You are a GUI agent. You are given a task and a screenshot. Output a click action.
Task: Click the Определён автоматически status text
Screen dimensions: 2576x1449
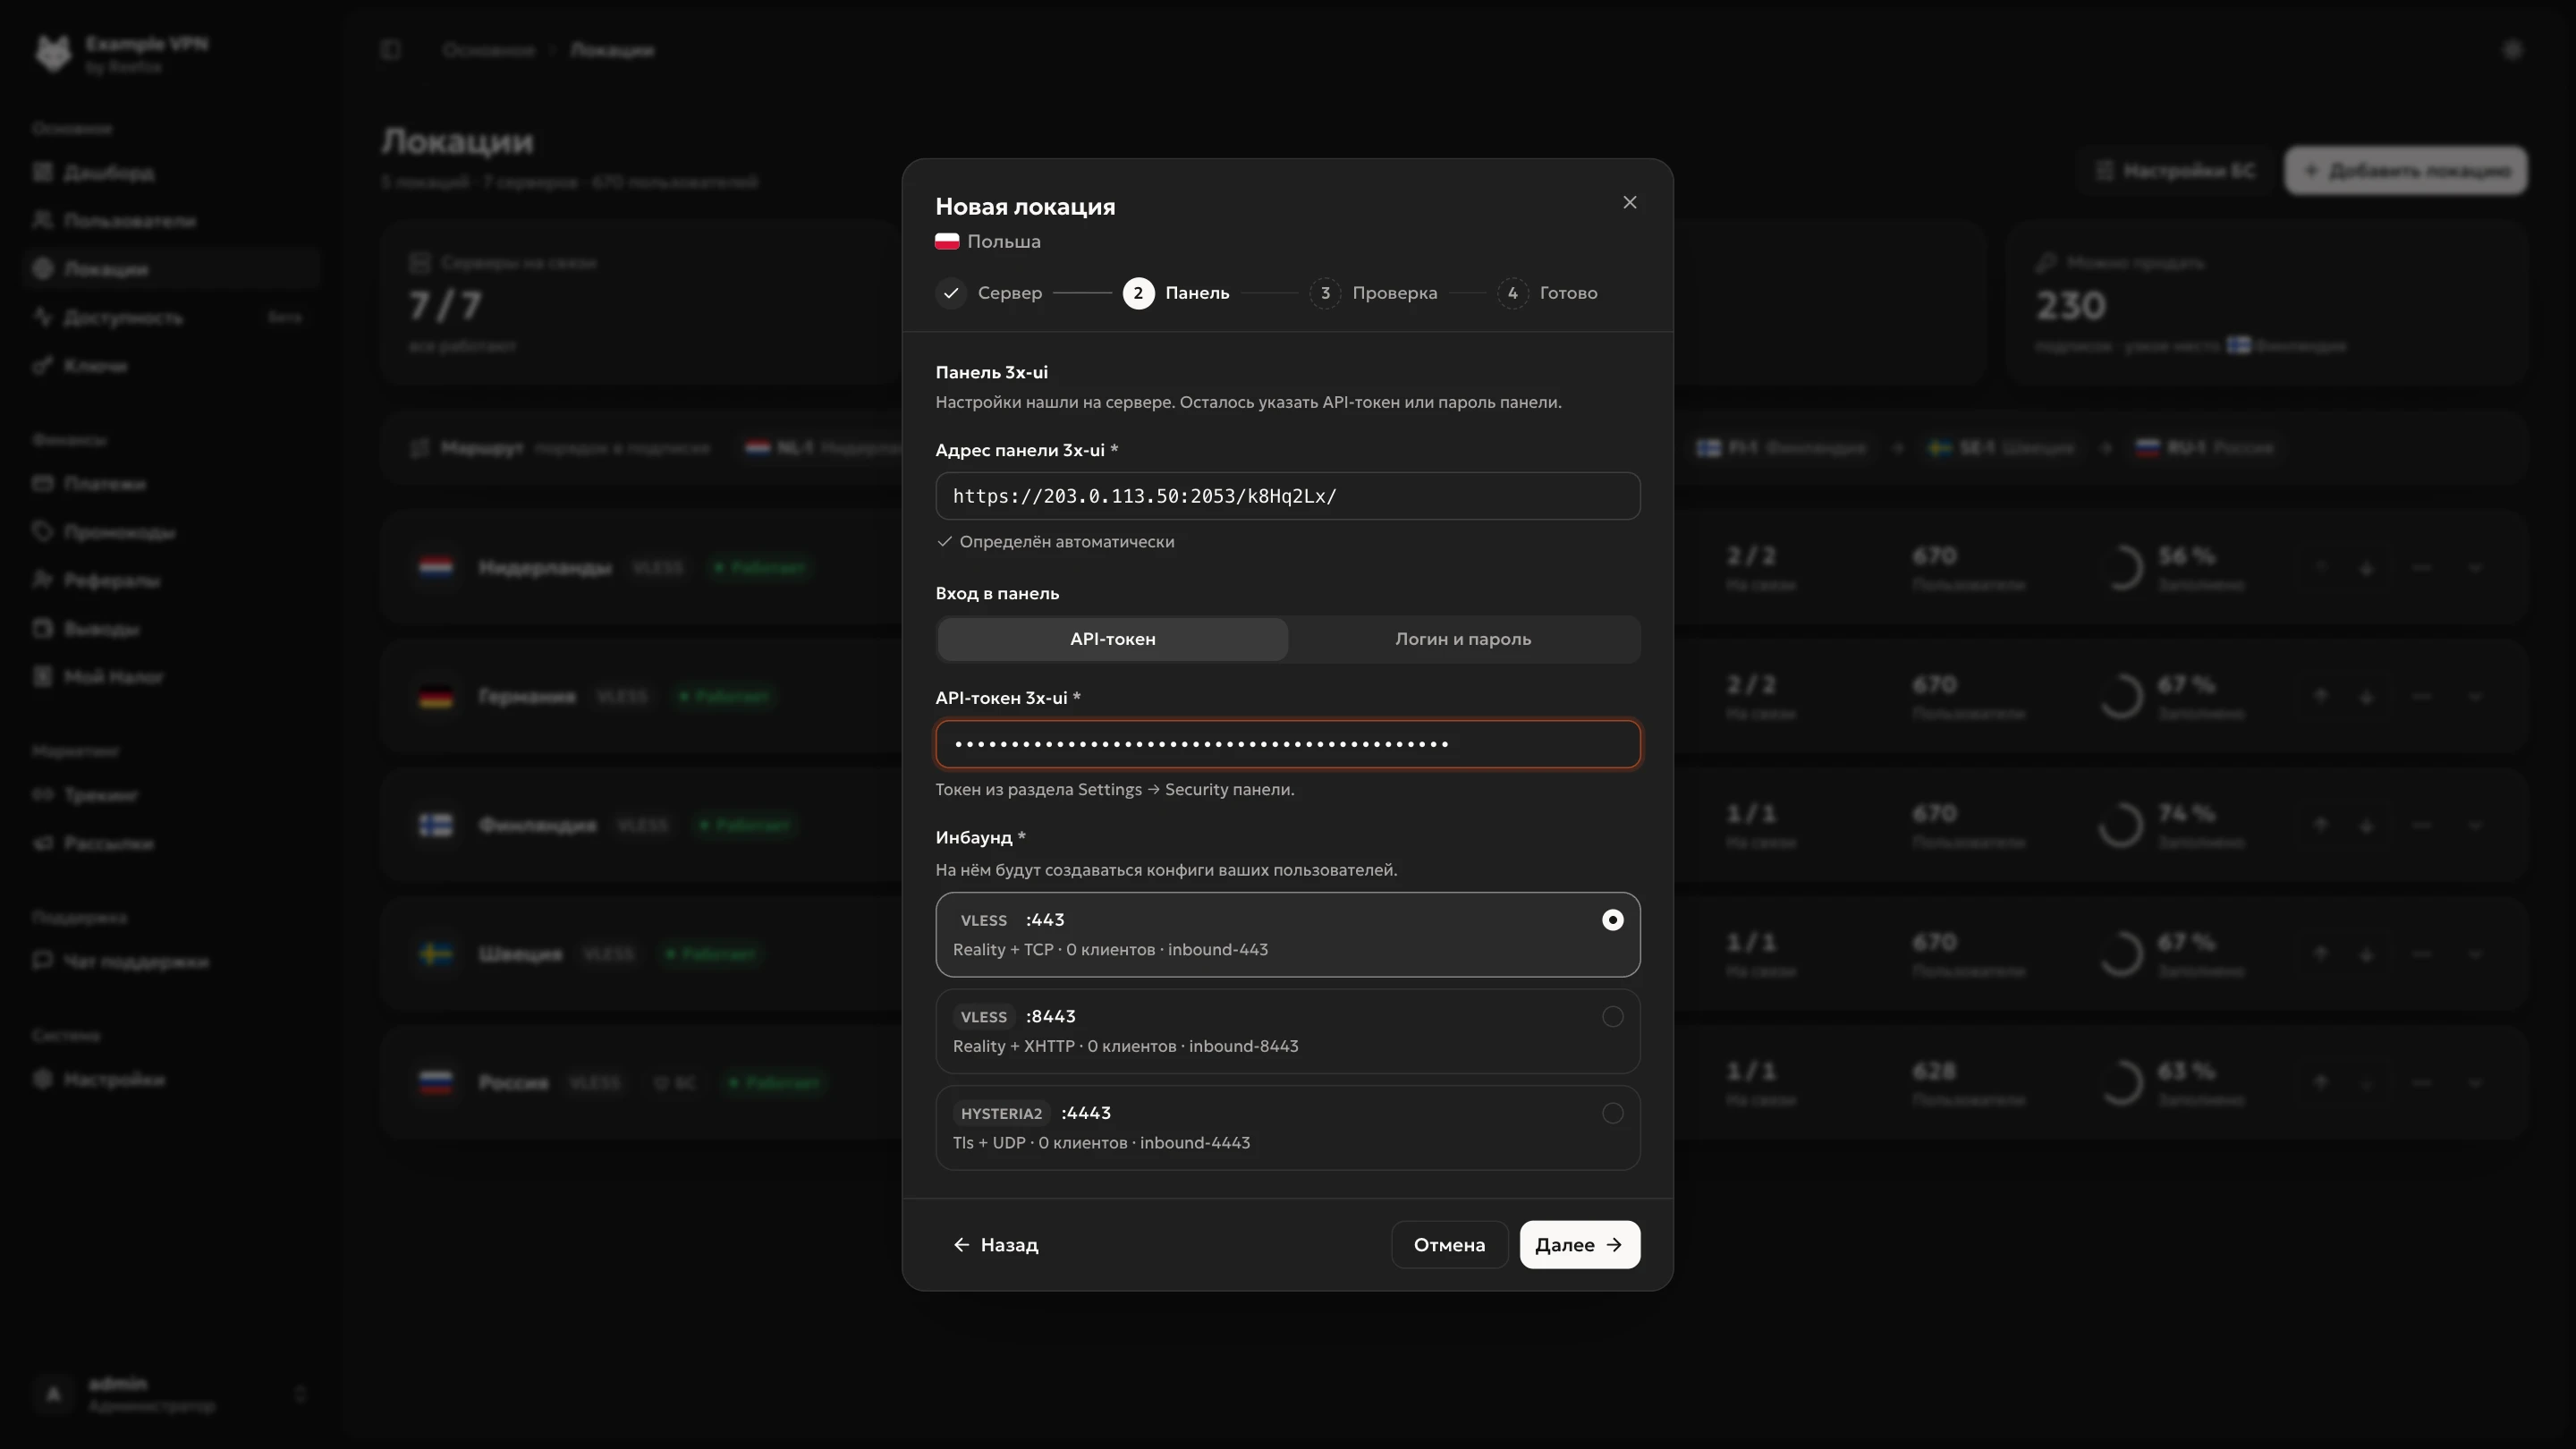(x=1066, y=542)
